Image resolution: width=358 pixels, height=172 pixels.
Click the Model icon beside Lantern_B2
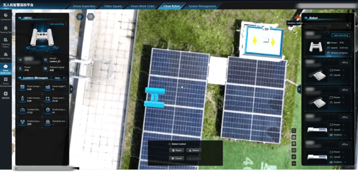click(x=45, y=60)
